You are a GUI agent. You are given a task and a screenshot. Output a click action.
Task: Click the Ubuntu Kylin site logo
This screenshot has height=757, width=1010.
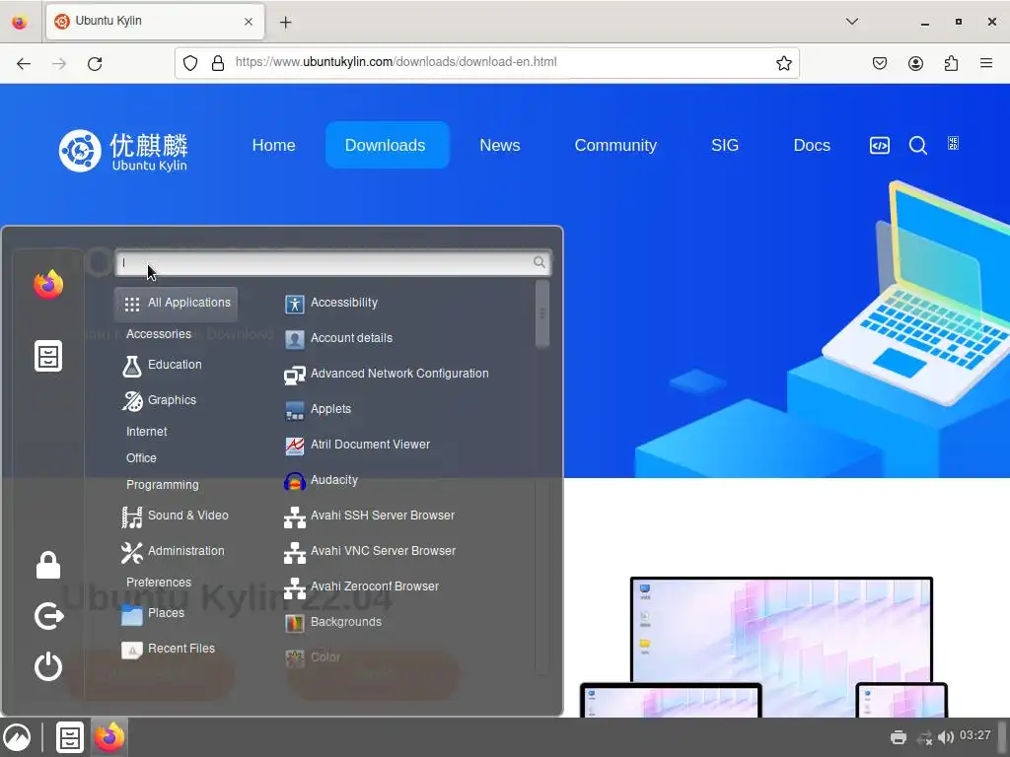[x=123, y=151]
